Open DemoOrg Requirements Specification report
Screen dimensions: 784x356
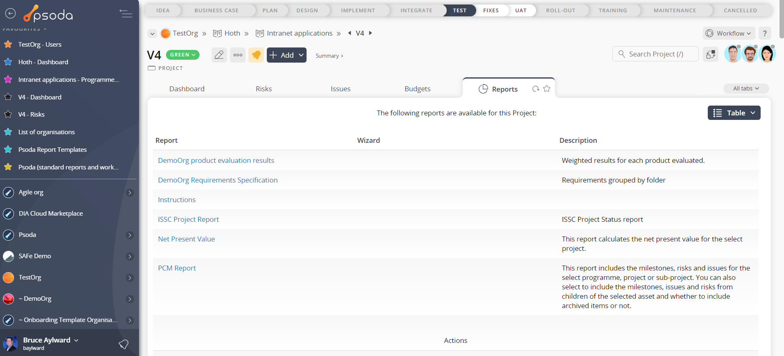(x=218, y=180)
